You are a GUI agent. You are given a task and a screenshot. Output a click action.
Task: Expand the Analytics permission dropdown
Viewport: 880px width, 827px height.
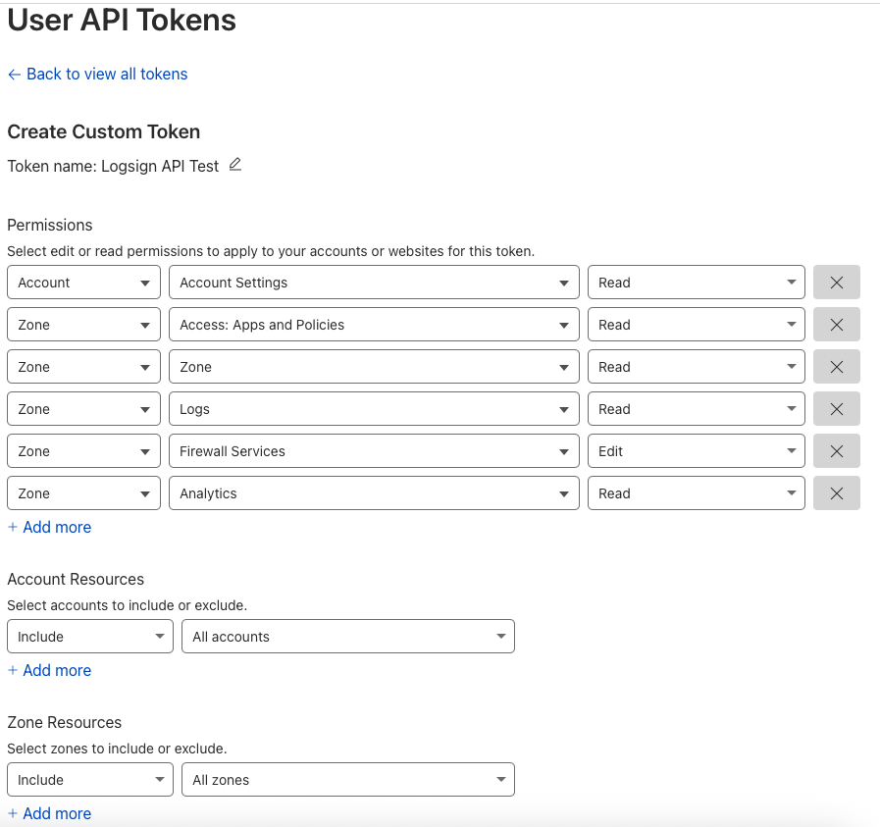(x=374, y=492)
